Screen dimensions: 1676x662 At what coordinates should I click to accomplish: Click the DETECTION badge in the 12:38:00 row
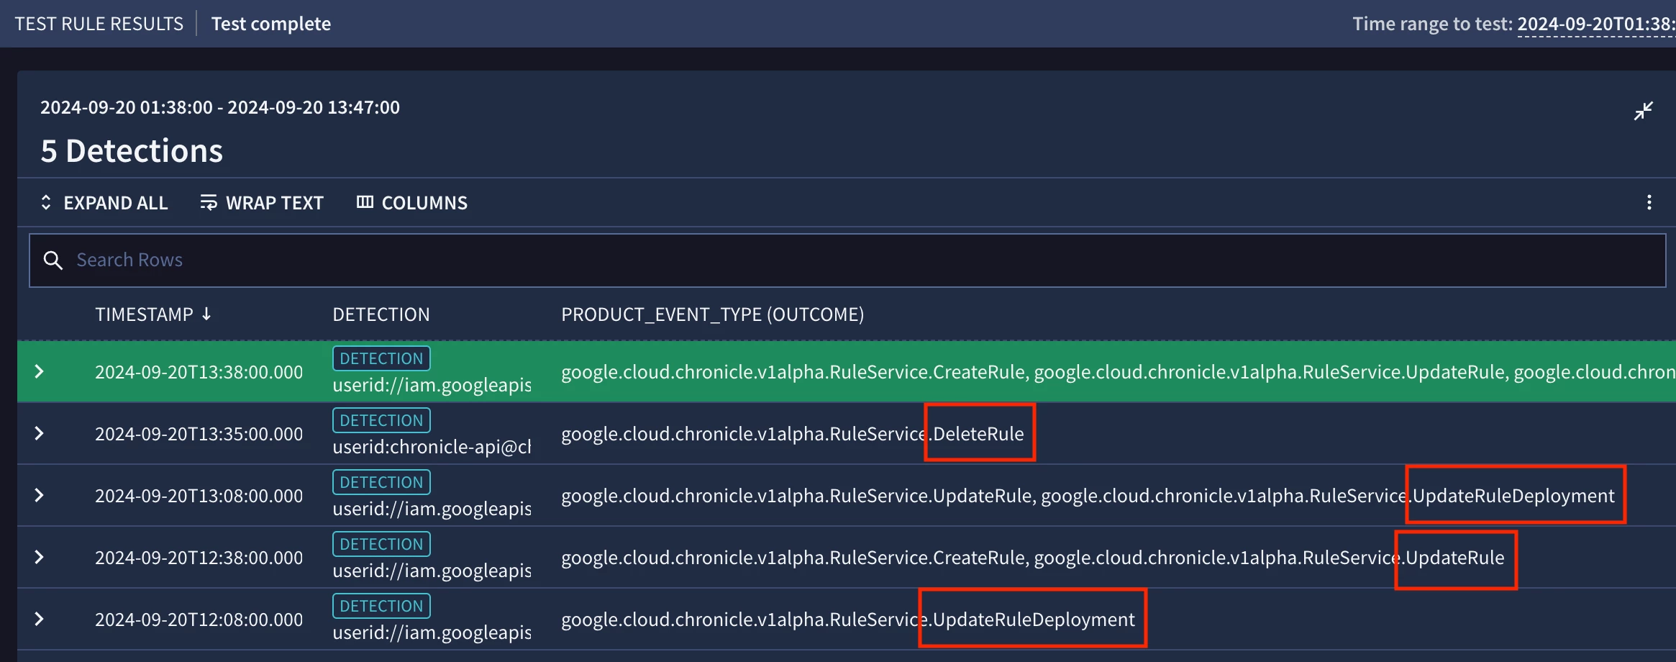click(381, 544)
